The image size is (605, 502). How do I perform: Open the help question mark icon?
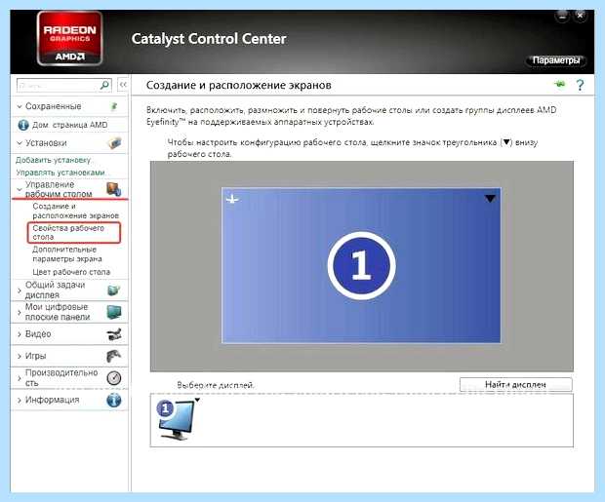click(x=580, y=85)
